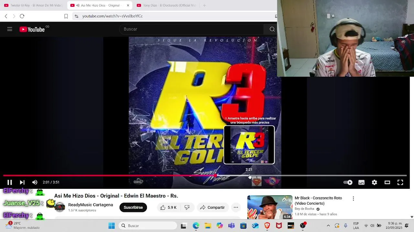
Task: Open a new browser tab
Action: click(204, 5)
